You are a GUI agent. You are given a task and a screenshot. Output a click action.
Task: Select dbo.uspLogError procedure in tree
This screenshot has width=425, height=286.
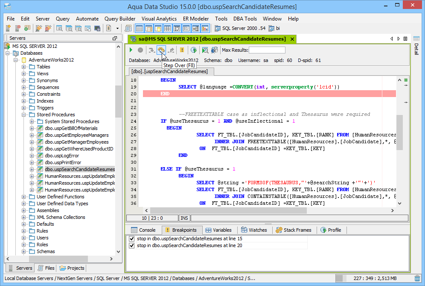62,156
